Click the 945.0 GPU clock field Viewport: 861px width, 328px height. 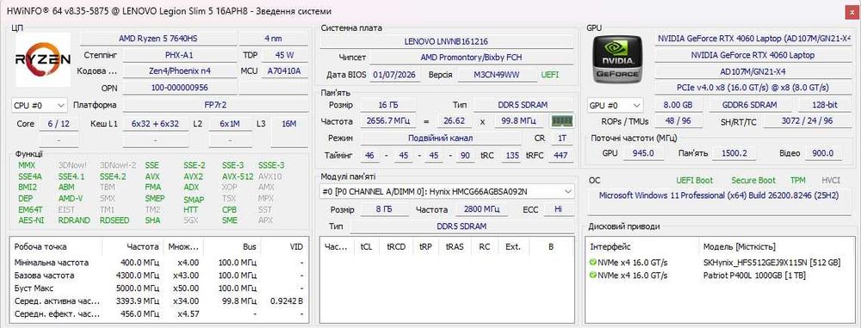click(x=643, y=153)
